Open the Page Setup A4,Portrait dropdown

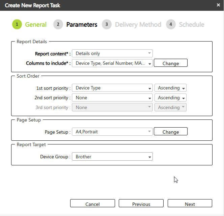(112, 132)
